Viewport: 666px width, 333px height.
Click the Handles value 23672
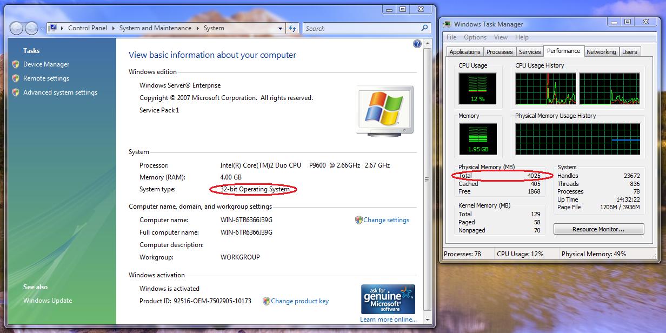(x=631, y=176)
